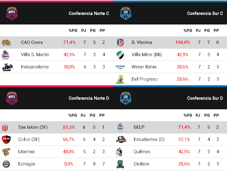Click the Colon (SF) team logo
The width and height of the screenshot is (227, 172).
coord(6,139)
